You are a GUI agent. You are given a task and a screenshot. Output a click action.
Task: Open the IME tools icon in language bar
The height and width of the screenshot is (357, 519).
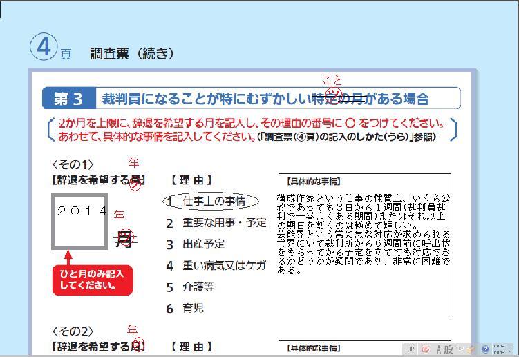pyautogui.click(x=471, y=349)
